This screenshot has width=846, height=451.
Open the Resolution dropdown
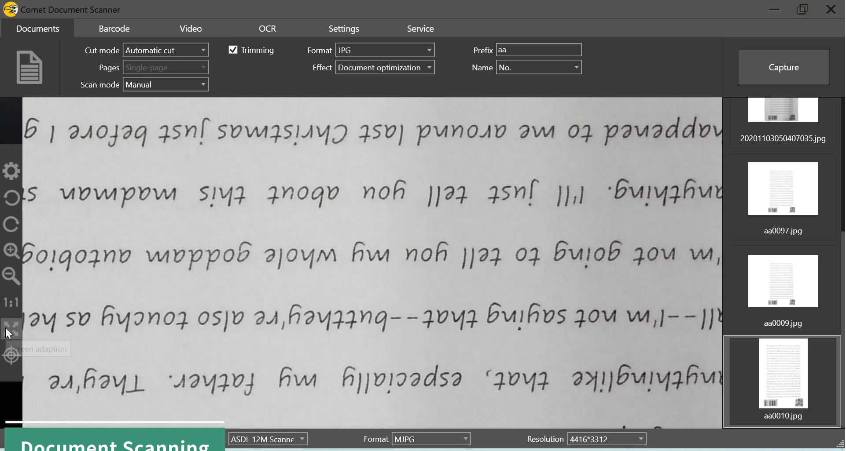[607, 439]
